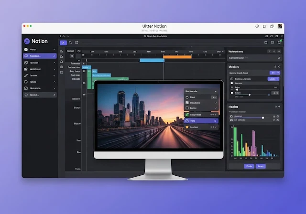The height and width of the screenshot is (214, 306).
Task: Go back with the left arrow icon
Action: 60,36
